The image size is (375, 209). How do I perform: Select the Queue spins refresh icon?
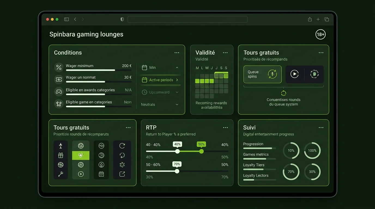tap(272, 74)
